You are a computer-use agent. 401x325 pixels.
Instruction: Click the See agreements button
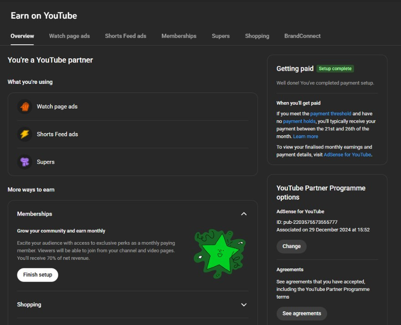click(x=302, y=314)
